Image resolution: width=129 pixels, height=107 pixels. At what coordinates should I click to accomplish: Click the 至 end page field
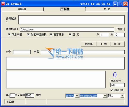[119, 35]
